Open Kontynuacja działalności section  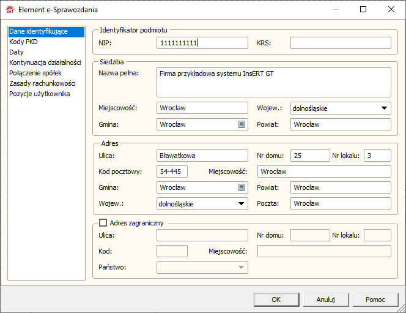click(45, 62)
